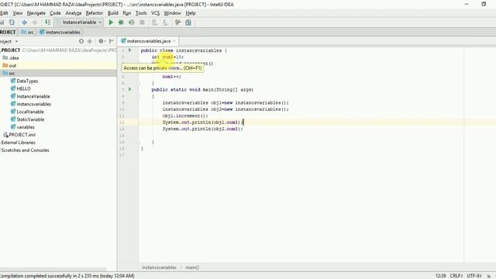Select the PROJECT root node in tree
Screen dimensions: 496x279
coord(11,50)
